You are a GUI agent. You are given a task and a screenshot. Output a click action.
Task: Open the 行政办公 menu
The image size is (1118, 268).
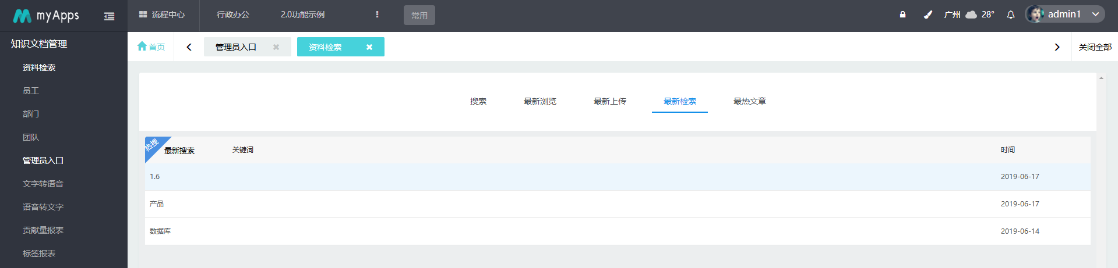point(233,15)
